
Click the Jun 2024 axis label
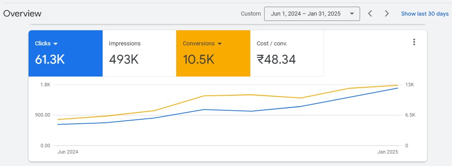(68, 152)
